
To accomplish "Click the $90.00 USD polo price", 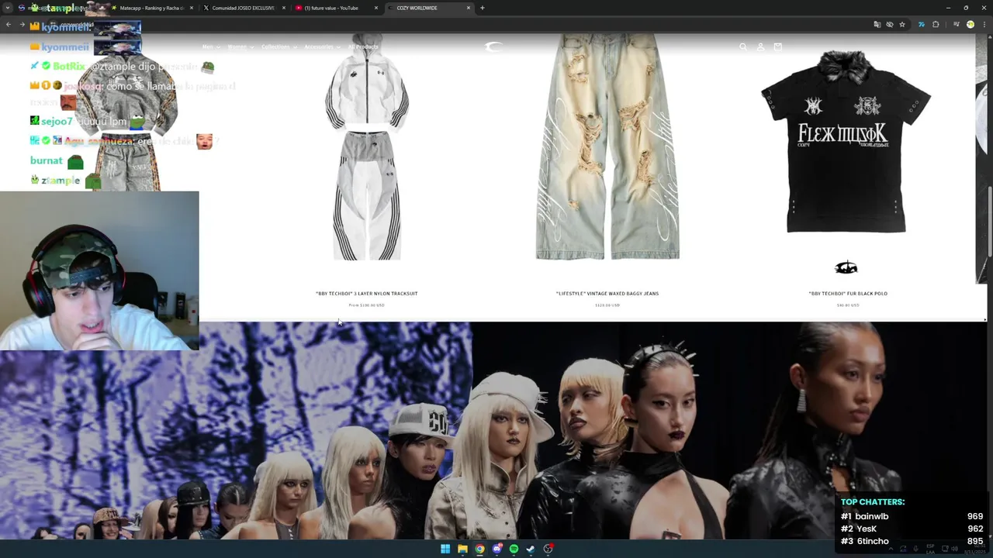I will coord(848,305).
